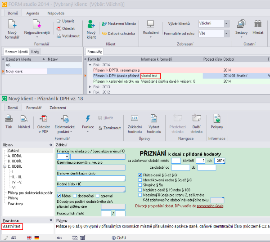The width and height of the screenshot is (270, 242).
Task: Click the Upravit edit icon
Action: coord(58,21)
